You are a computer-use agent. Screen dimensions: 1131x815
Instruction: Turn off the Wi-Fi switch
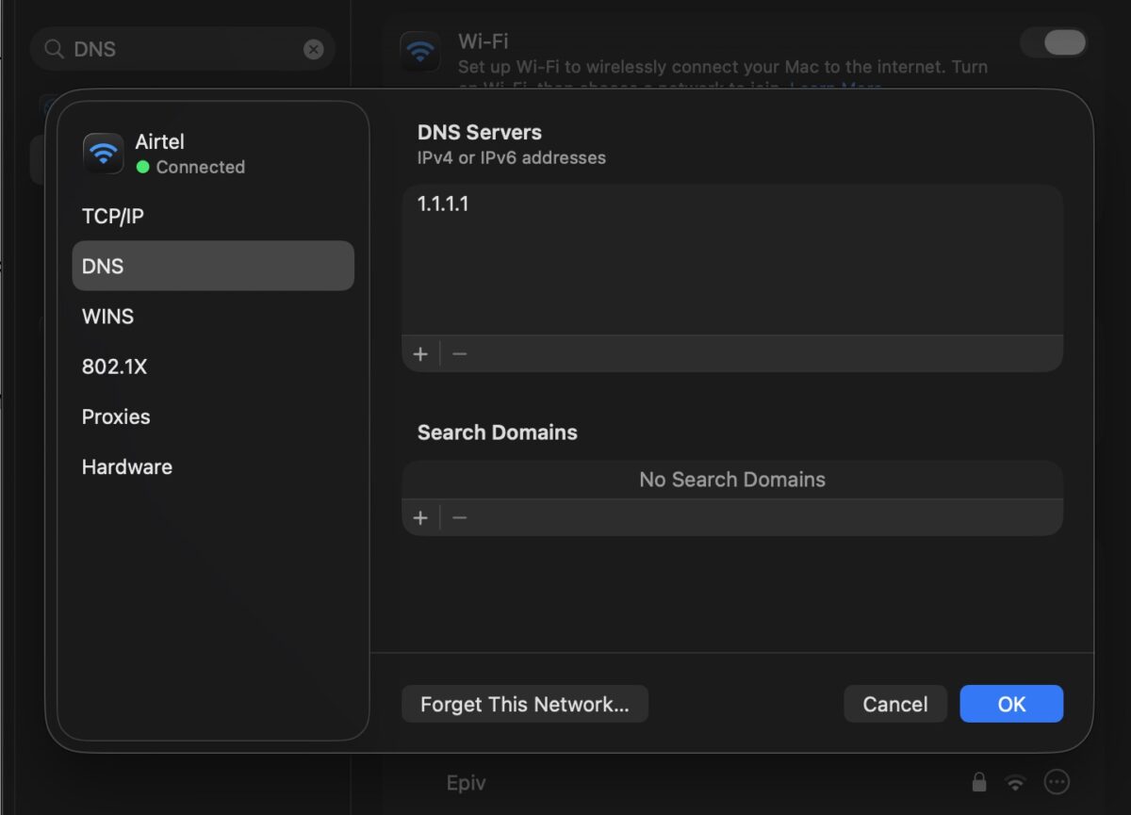coord(1054,42)
